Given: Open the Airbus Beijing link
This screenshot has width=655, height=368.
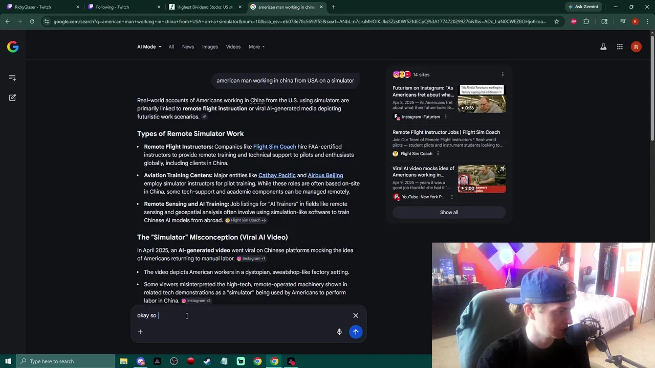Looking at the screenshot, I should click(x=325, y=175).
